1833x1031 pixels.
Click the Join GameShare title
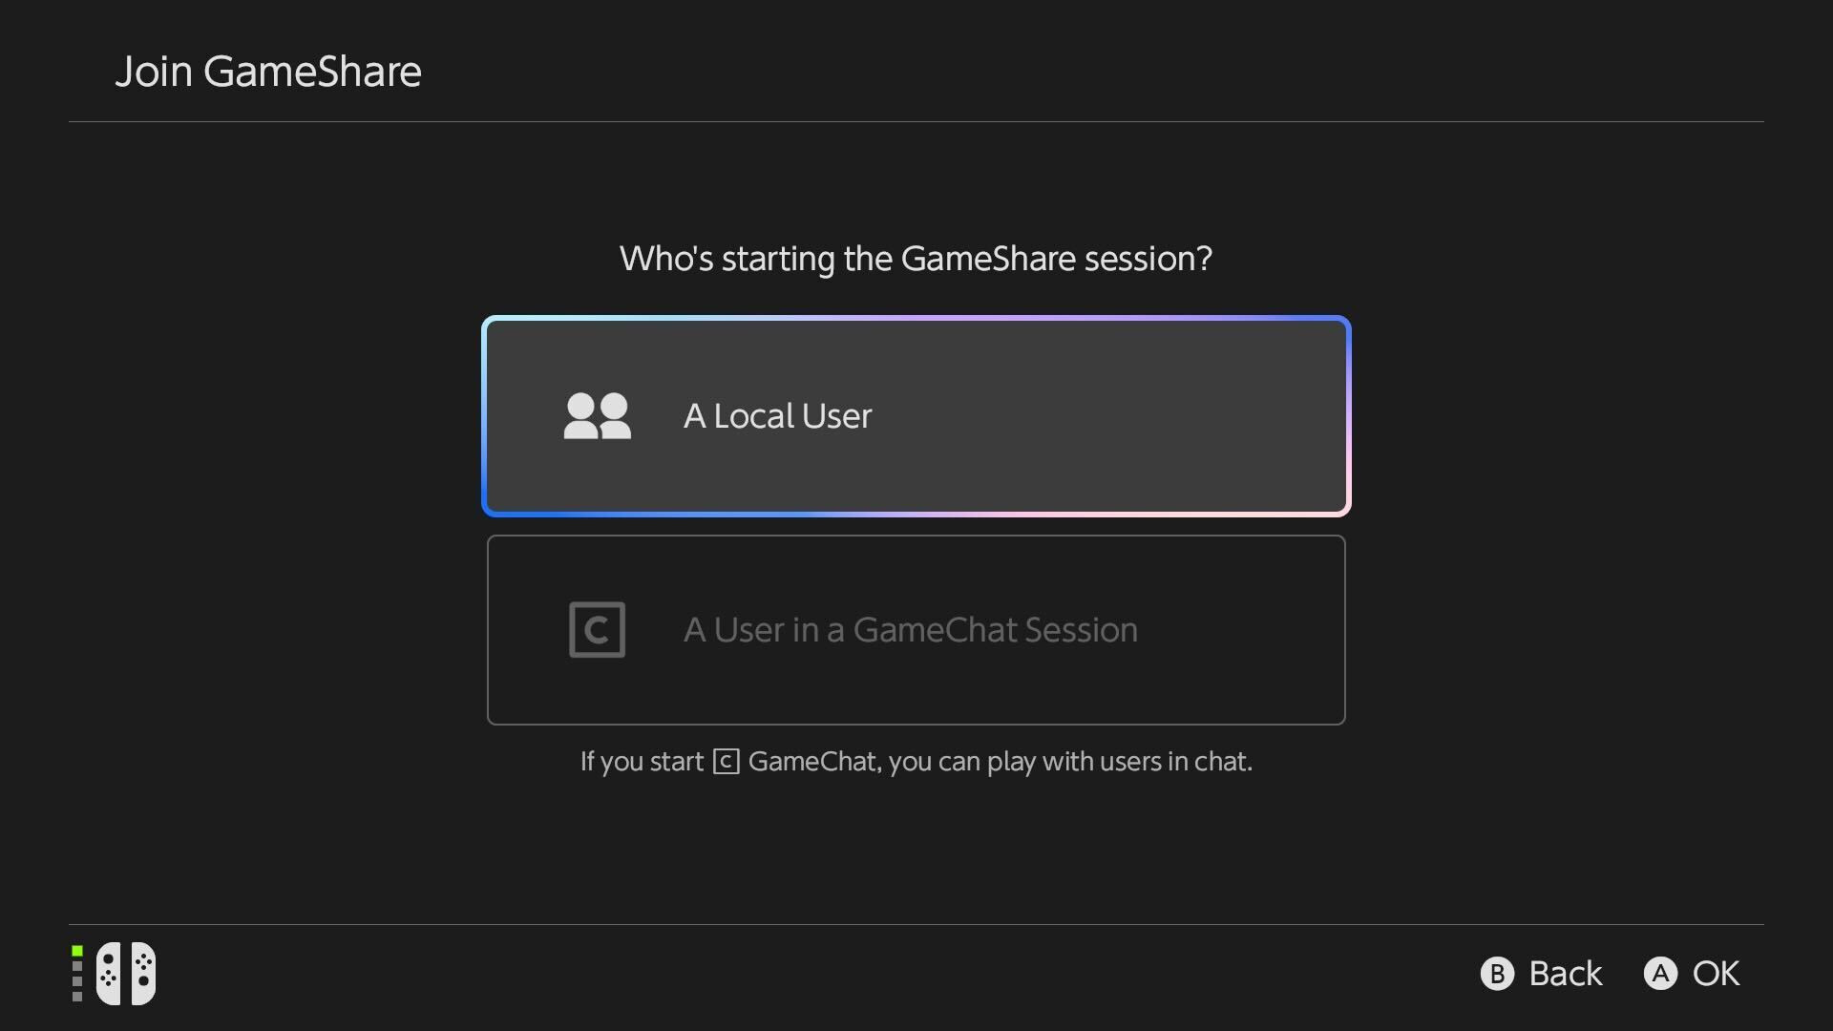(268, 72)
